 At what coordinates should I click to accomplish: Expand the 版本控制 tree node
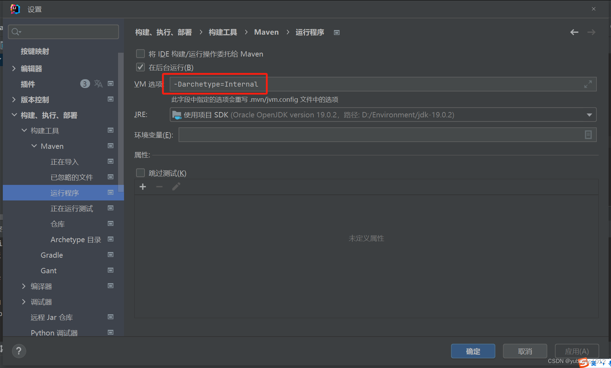point(14,99)
